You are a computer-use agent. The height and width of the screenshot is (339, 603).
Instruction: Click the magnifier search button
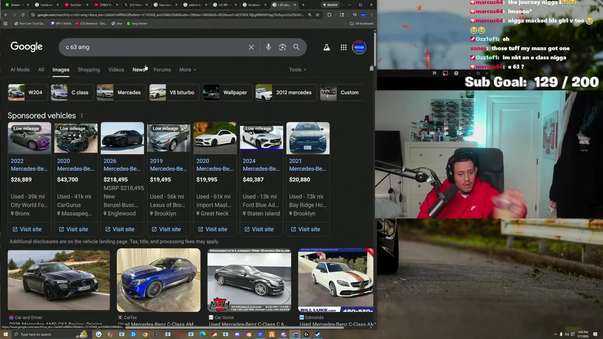coord(296,47)
